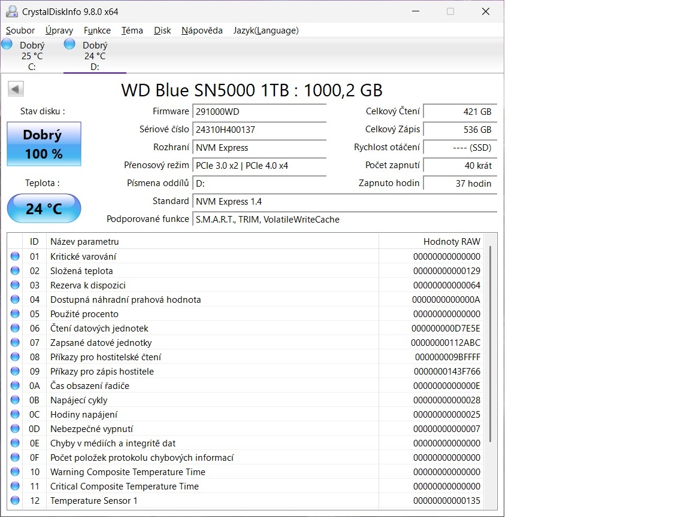Select the status icon next to Temperature Sensor 1
690x517 pixels.
14,501
